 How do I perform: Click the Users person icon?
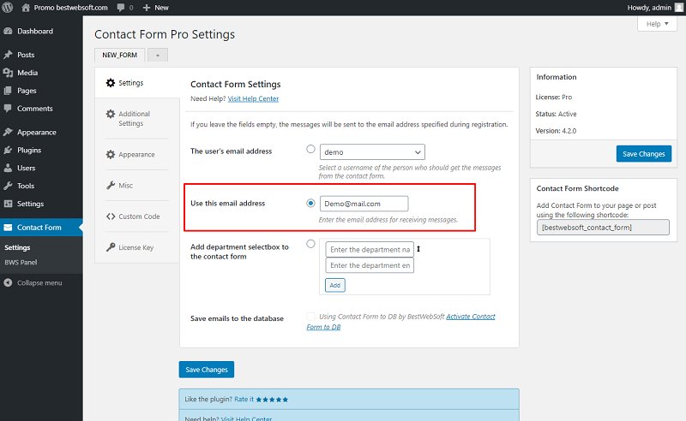click(x=8, y=168)
